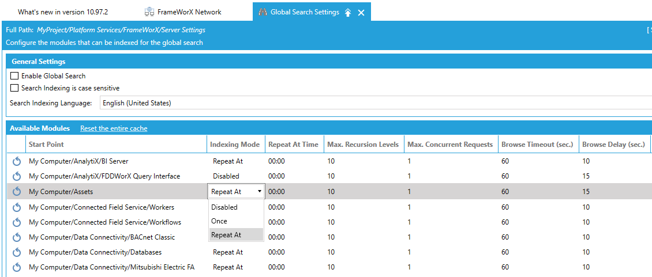Click reset icon for FDDWorX Query Interface row

click(x=17, y=176)
